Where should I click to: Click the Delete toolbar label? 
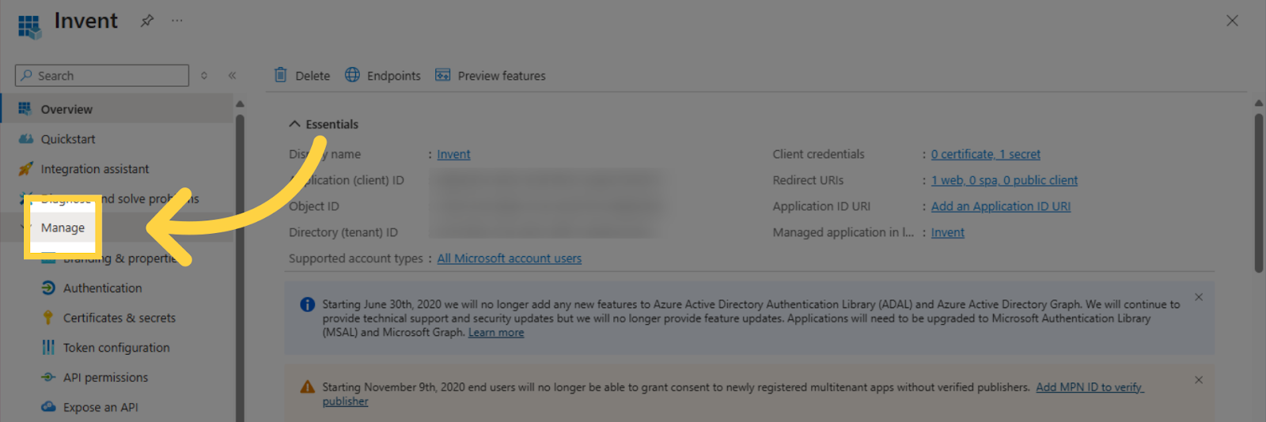tap(313, 76)
